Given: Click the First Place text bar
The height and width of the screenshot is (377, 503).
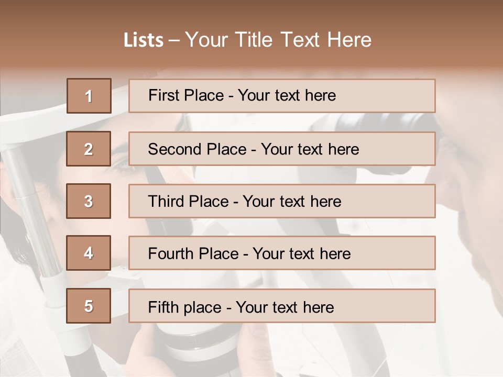Looking at the screenshot, I should coord(282,96).
